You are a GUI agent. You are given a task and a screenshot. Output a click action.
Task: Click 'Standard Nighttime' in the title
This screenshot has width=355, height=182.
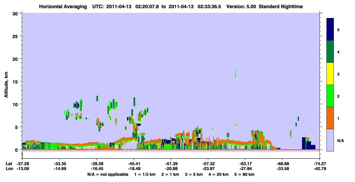pyautogui.click(x=281, y=6)
